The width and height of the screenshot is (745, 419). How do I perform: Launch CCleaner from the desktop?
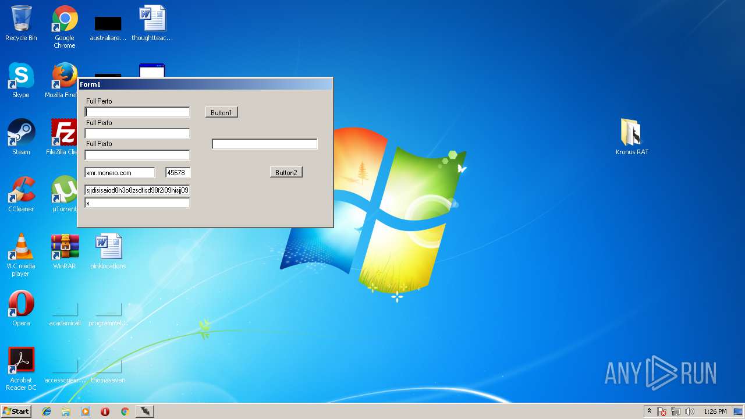point(21,194)
